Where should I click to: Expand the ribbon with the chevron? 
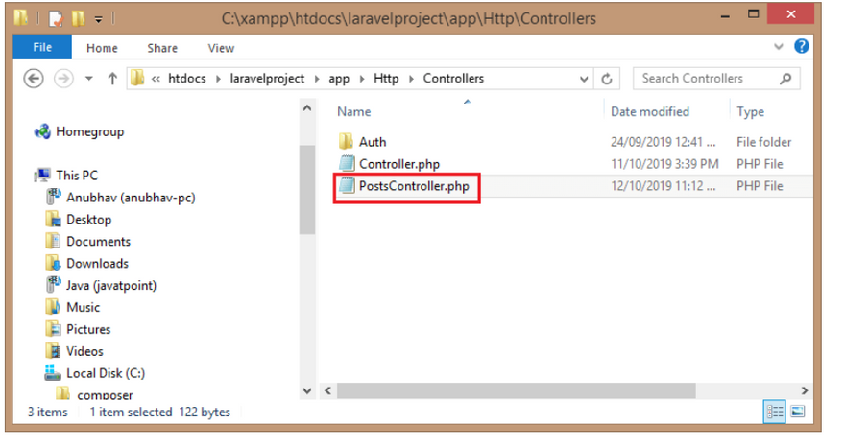point(781,47)
